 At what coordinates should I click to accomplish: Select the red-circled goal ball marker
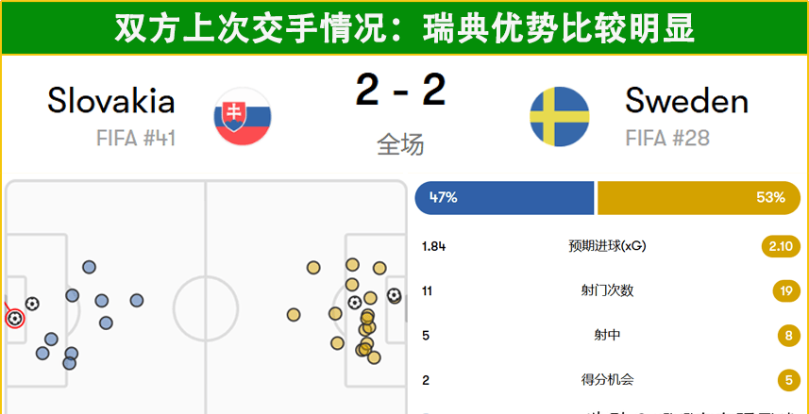tap(14, 319)
